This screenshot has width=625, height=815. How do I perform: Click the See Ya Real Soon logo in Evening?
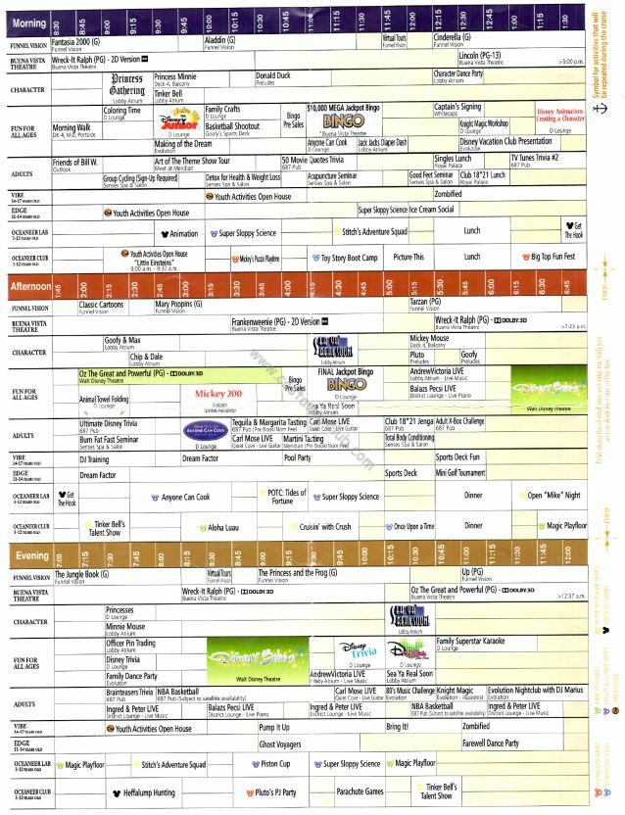click(409, 616)
